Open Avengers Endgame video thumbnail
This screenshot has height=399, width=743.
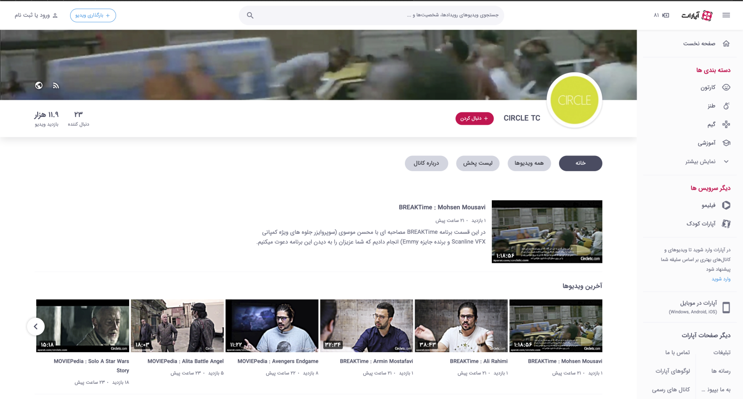(x=272, y=326)
